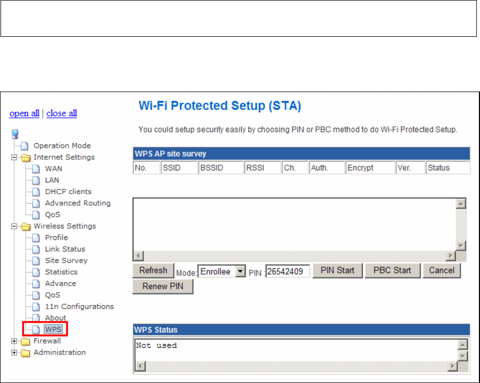
Task: Expand the Administration folder
Action: pos(14,352)
